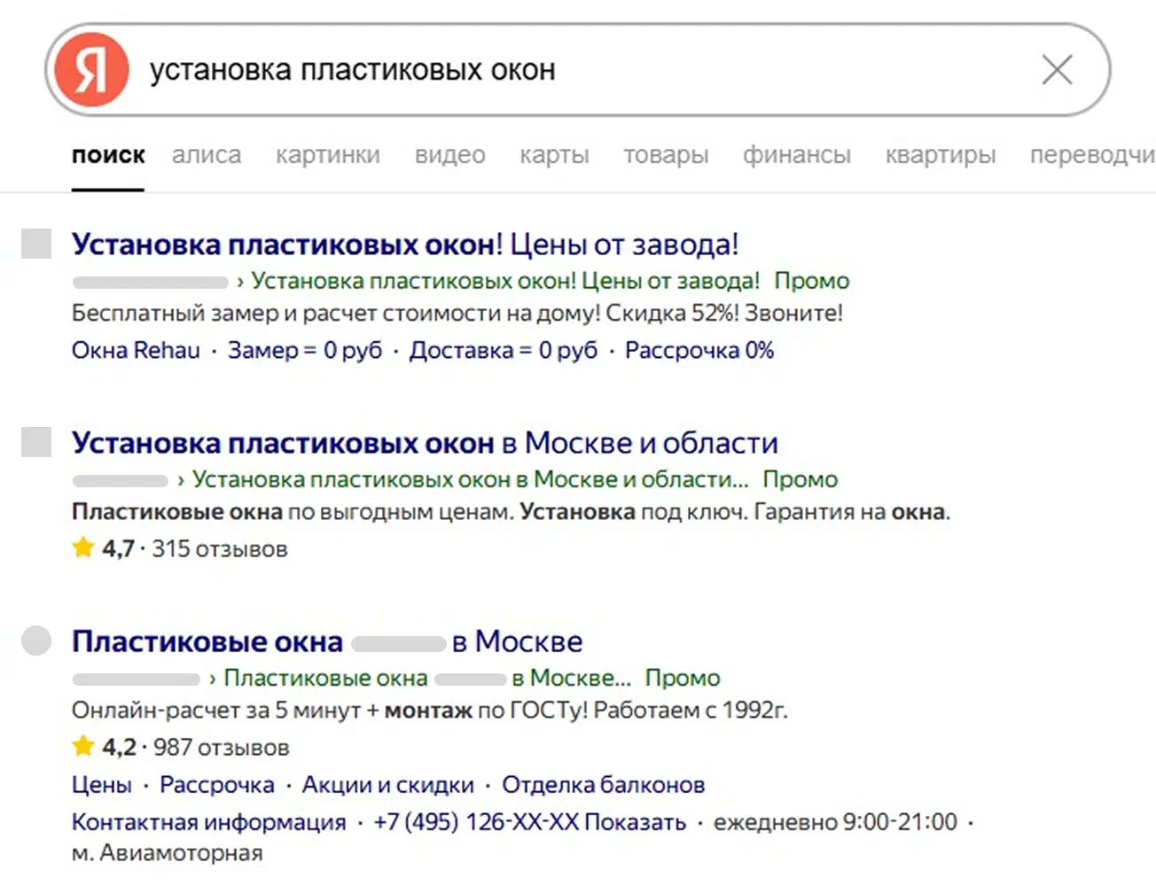Select the 'квартиры' tab
This screenshot has height=886, width=1156.
click(x=941, y=155)
